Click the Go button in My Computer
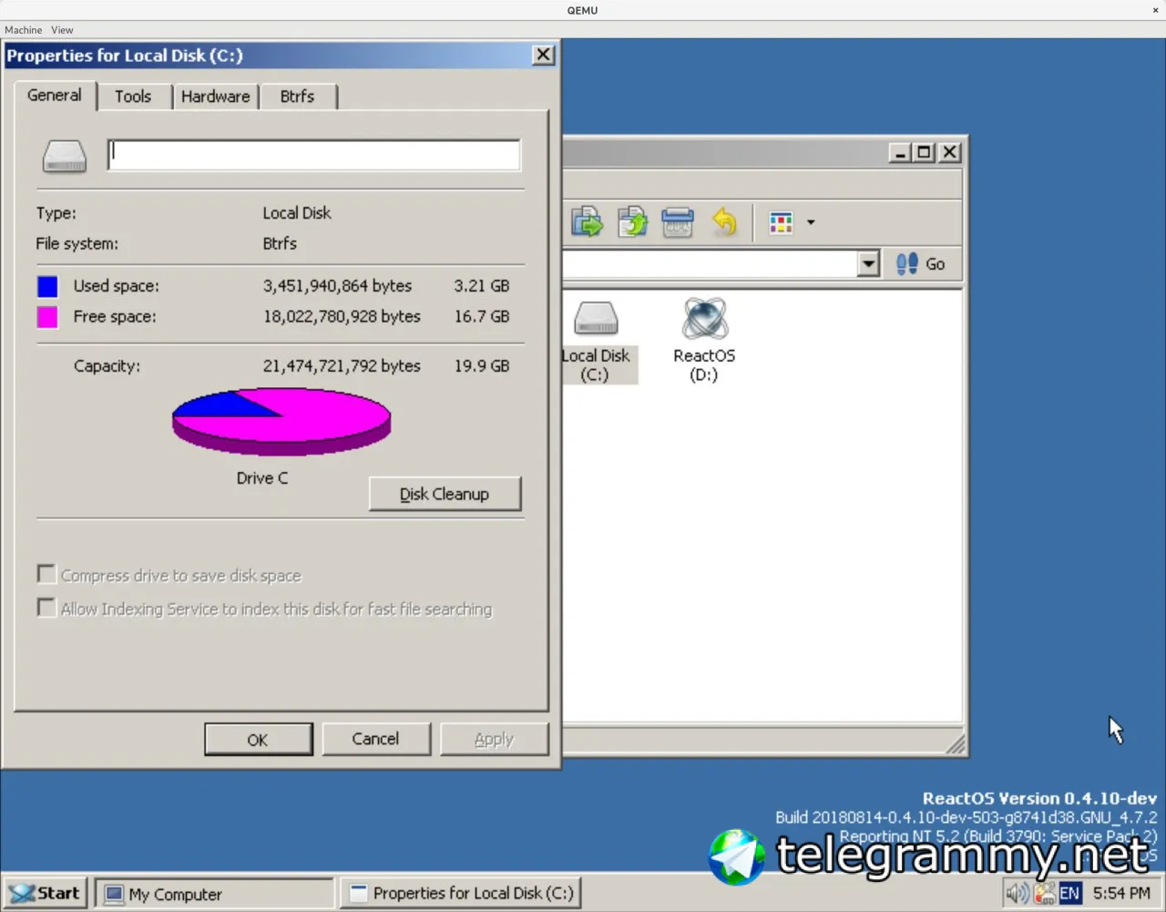The image size is (1166, 912). 921,264
